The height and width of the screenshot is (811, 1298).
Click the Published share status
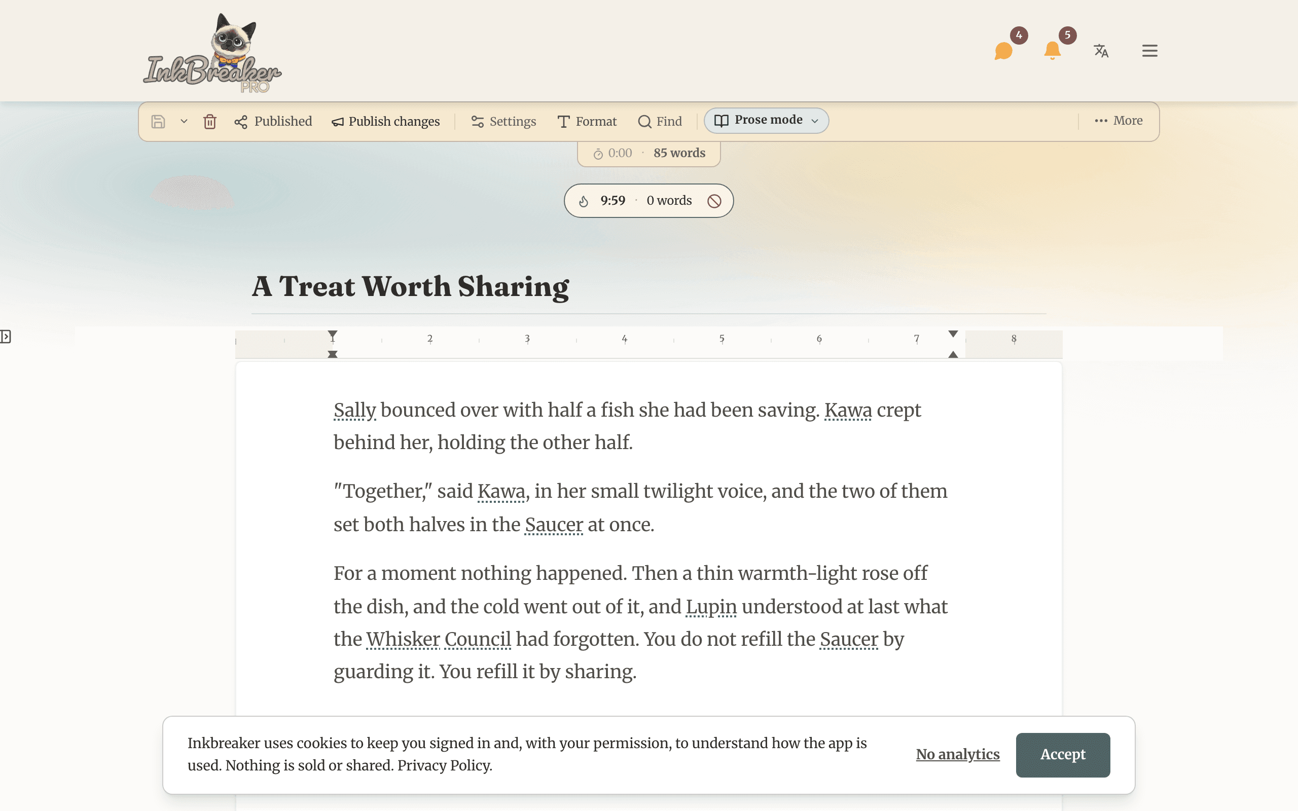click(273, 122)
